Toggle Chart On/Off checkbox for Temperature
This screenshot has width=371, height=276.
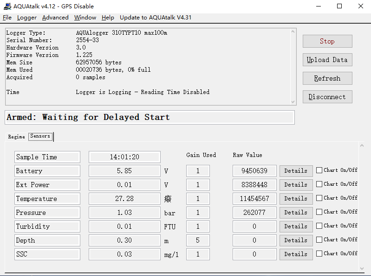[x=319, y=198]
